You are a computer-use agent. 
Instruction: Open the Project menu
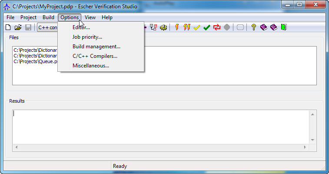click(28, 17)
